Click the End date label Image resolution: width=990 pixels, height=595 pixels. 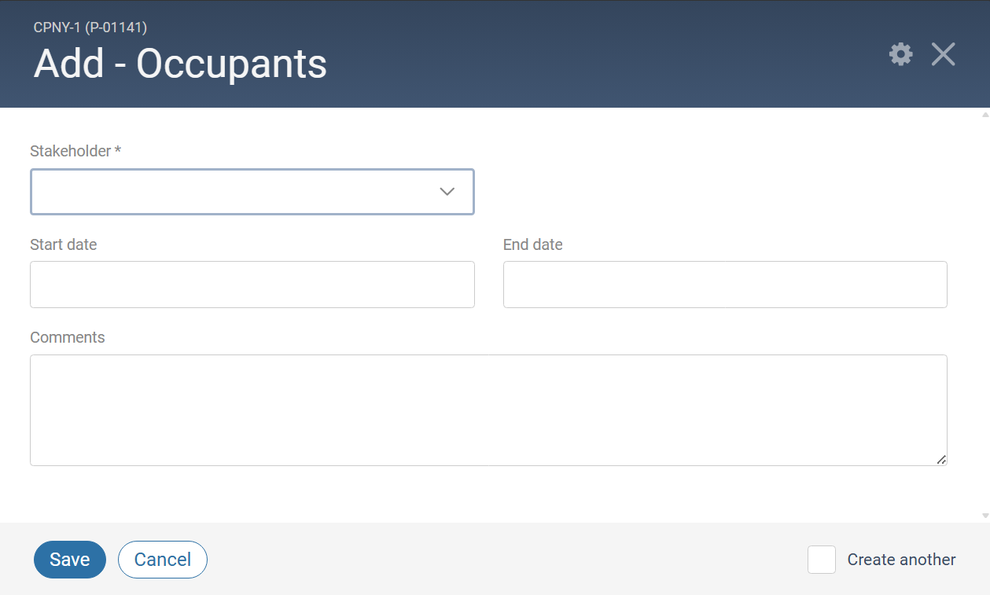click(x=533, y=244)
